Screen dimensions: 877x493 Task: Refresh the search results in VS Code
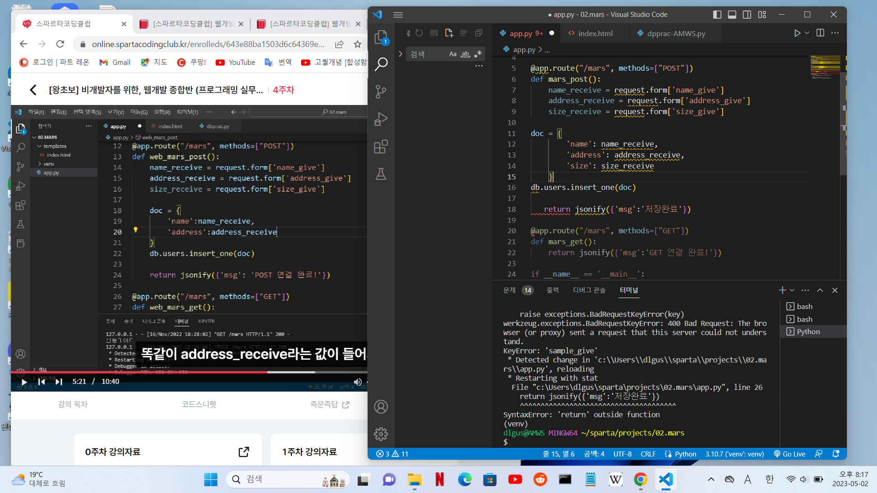pyautogui.click(x=419, y=33)
